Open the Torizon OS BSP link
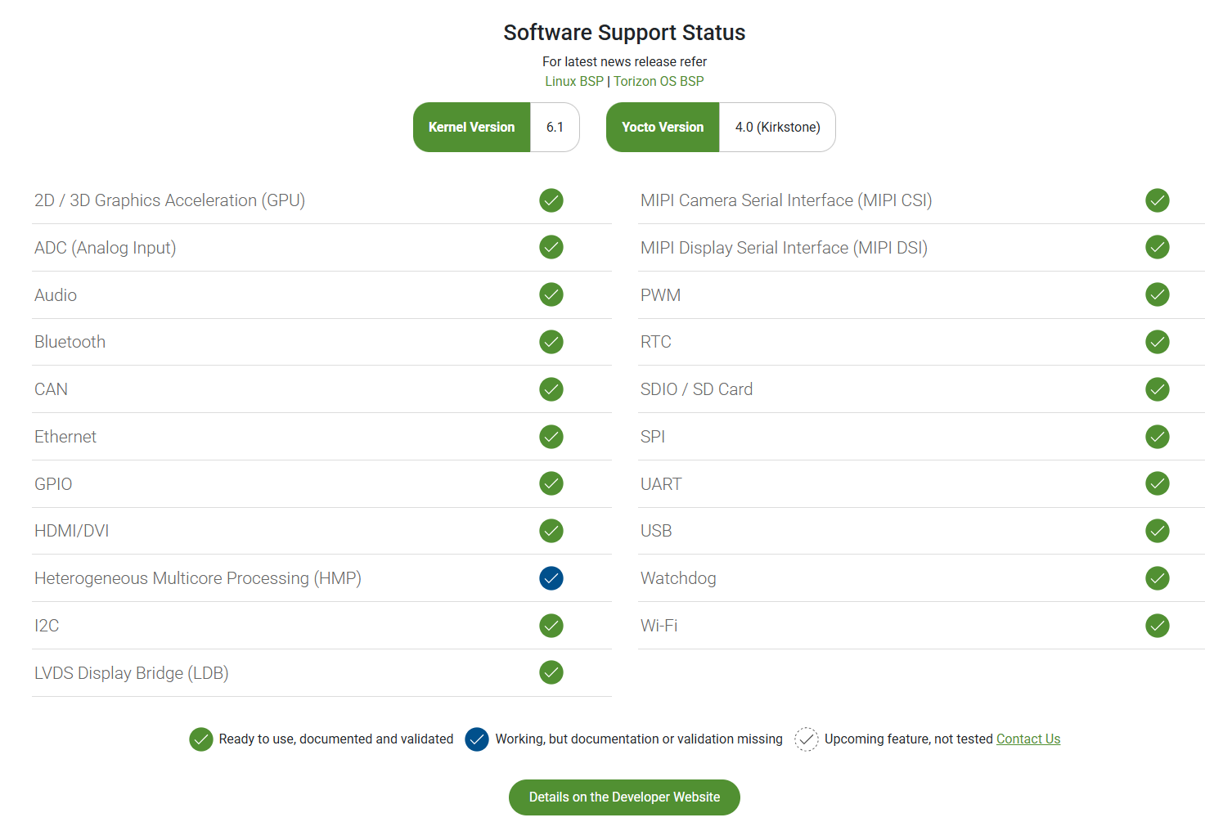The width and height of the screenshot is (1205, 831). (x=659, y=81)
